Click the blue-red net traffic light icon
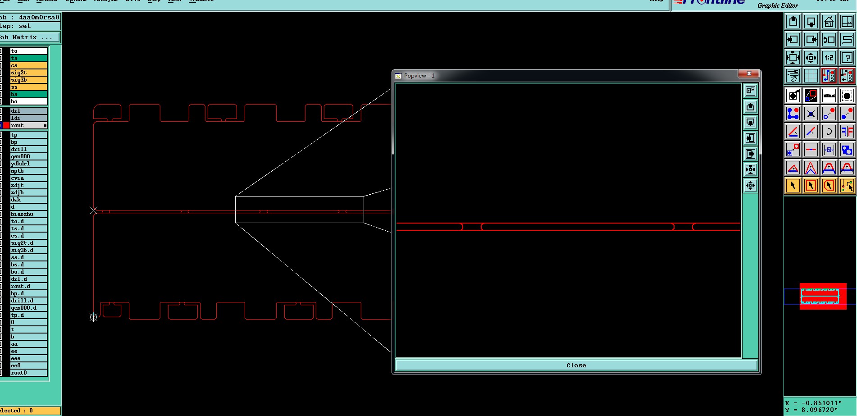Viewport: 857px width, 416px height. click(x=829, y=76)
